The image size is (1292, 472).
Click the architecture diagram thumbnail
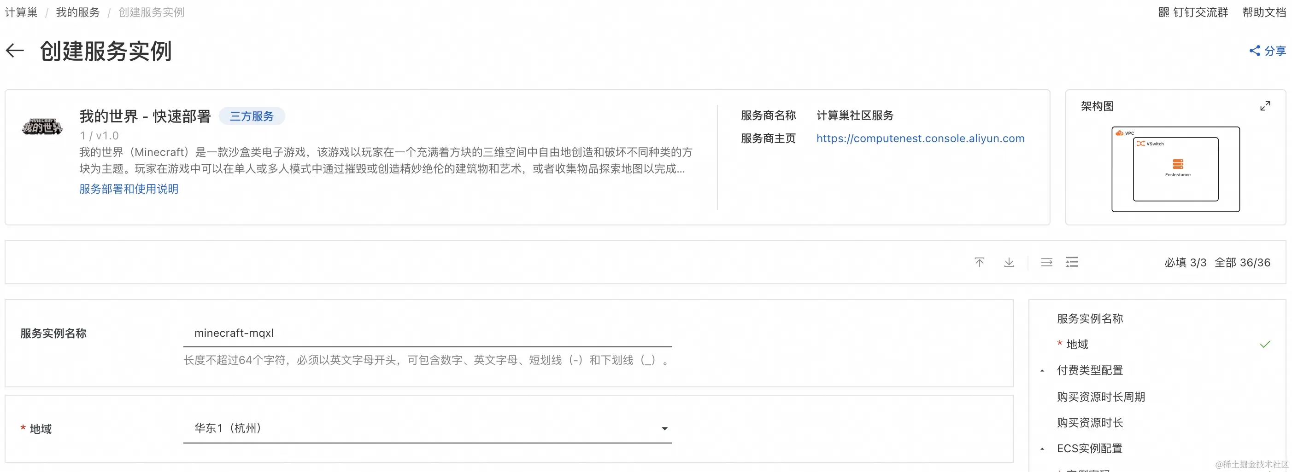pos(1175,169)
